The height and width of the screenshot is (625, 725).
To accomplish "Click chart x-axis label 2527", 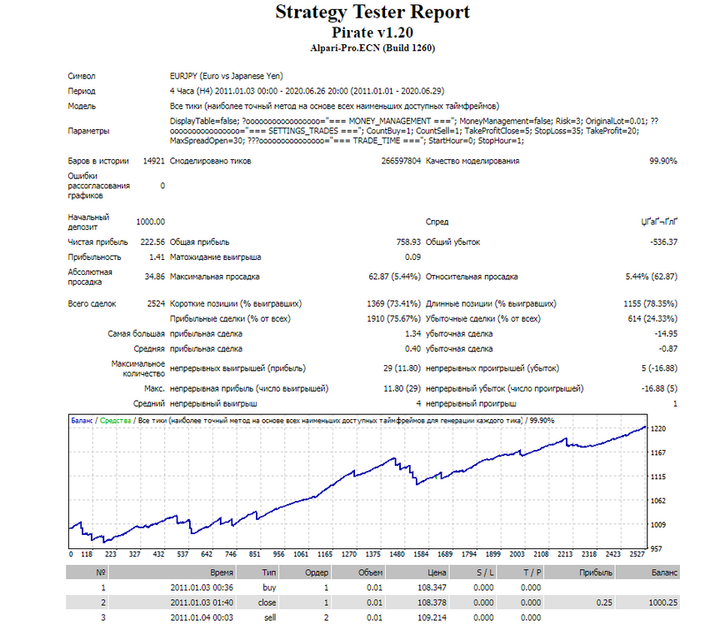I will 637,554.
